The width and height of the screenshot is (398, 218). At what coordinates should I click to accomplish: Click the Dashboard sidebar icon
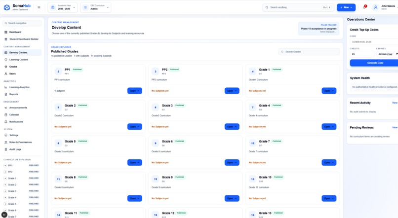point(6,32)
